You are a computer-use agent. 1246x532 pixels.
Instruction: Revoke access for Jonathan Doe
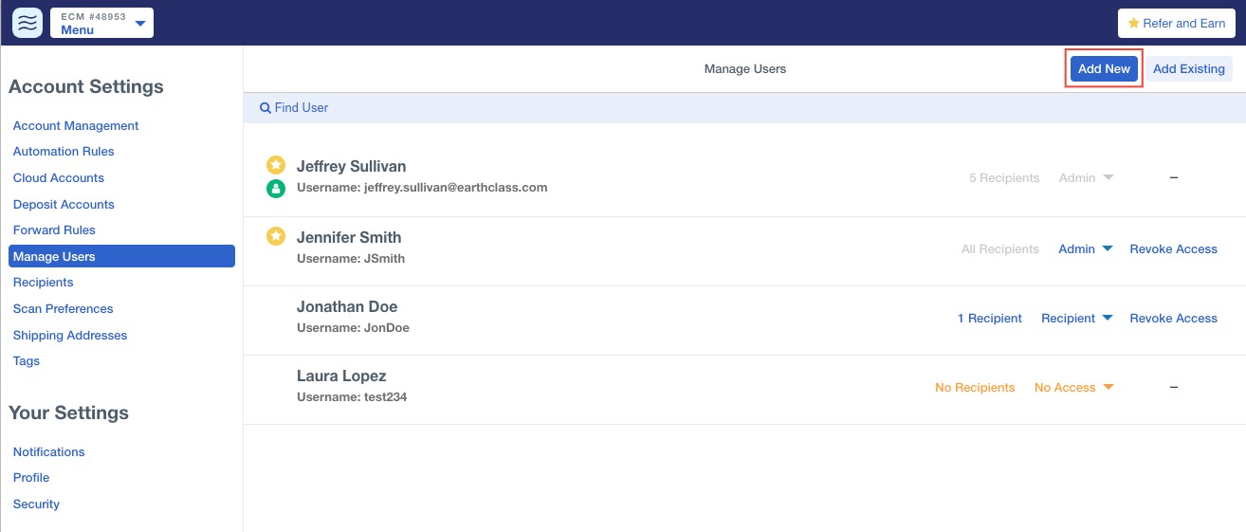tap(1173, 318)
